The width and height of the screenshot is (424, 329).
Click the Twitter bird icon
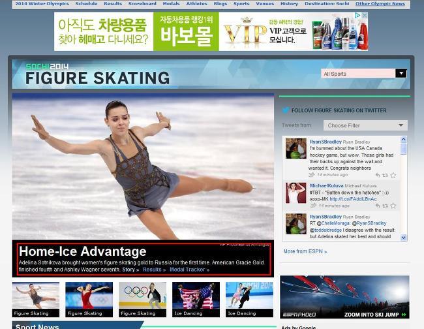pyautogui.click(x=286, y=110)
